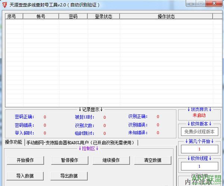Click the app icon in the title bar
The height and width of the screenshot is (186, 224).
click(4, 4)
